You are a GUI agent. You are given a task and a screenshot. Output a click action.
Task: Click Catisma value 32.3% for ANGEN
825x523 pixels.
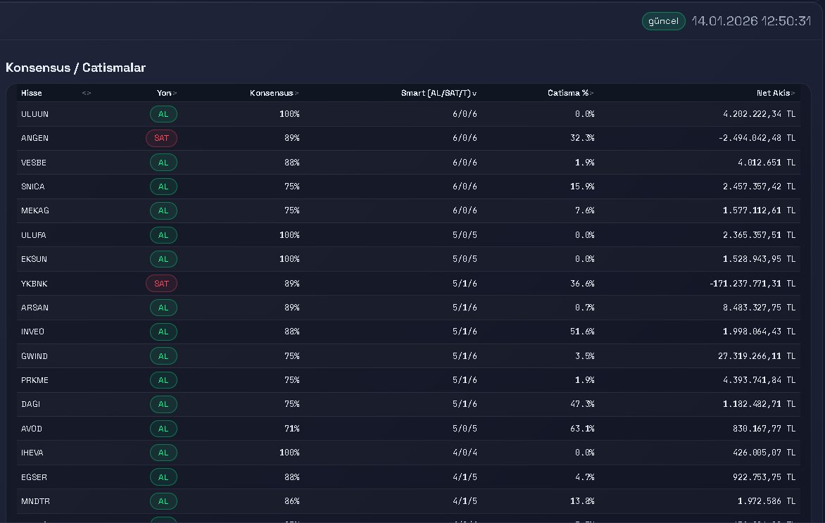[582, 139]
